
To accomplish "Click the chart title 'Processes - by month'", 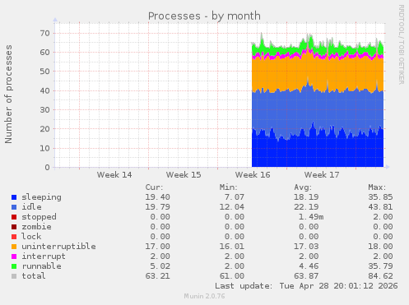I will click(x=204, y=16).
